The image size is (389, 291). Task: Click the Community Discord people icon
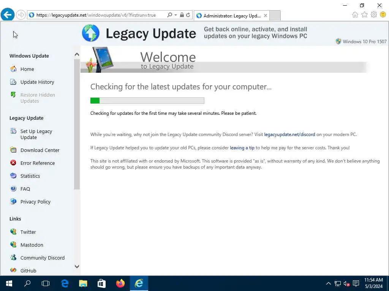(x=13, y=257)
